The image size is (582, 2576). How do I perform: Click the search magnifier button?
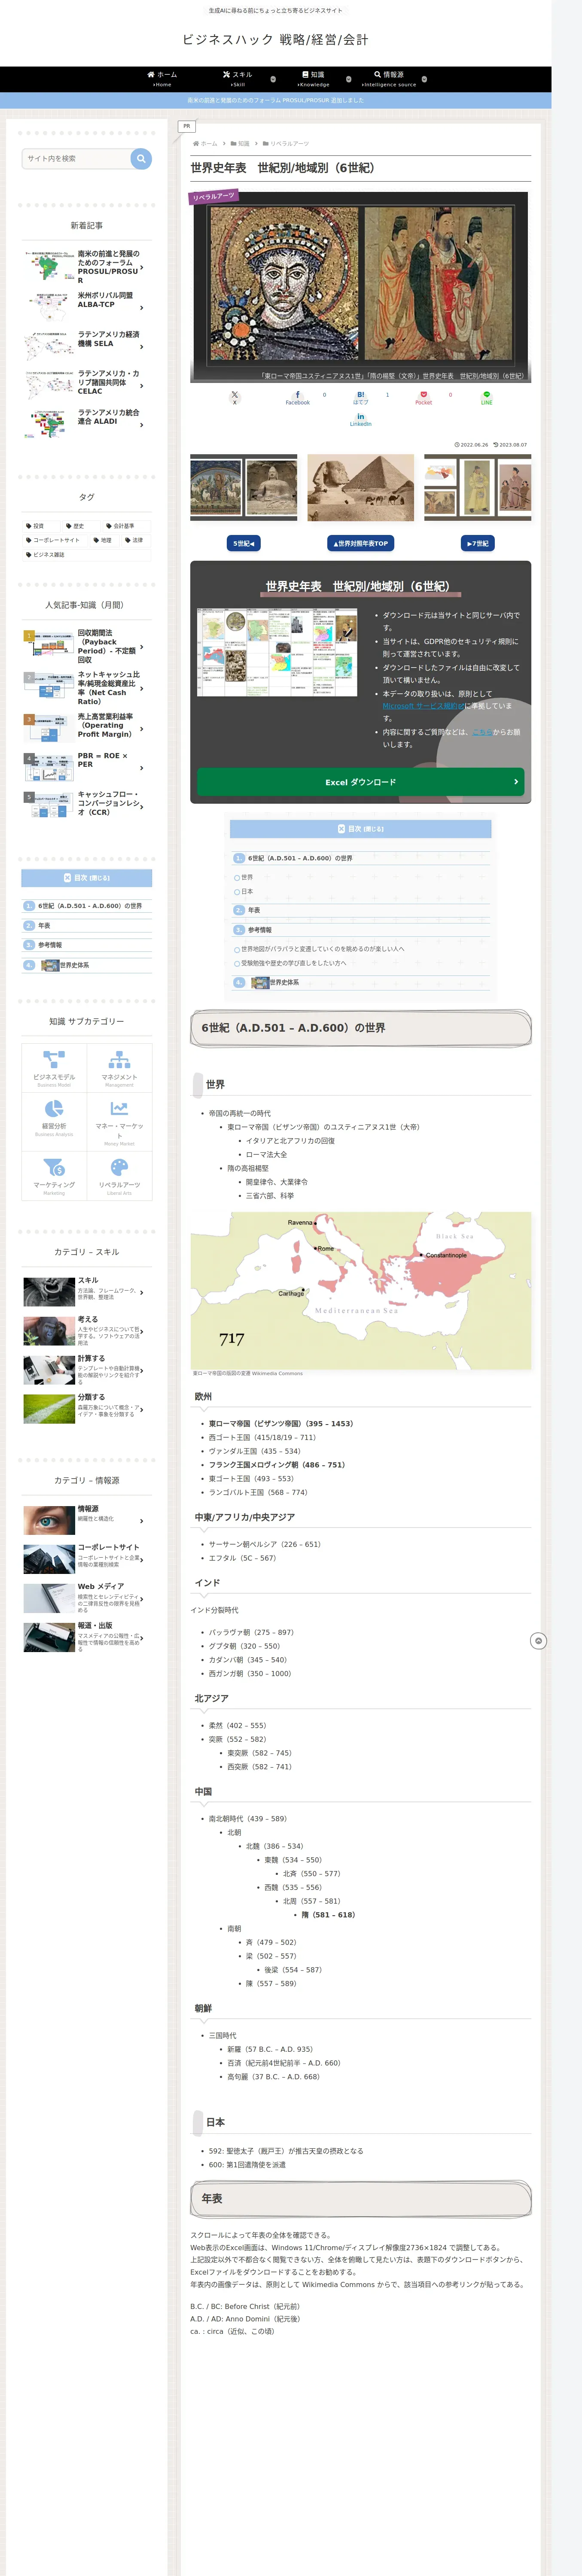141,158
